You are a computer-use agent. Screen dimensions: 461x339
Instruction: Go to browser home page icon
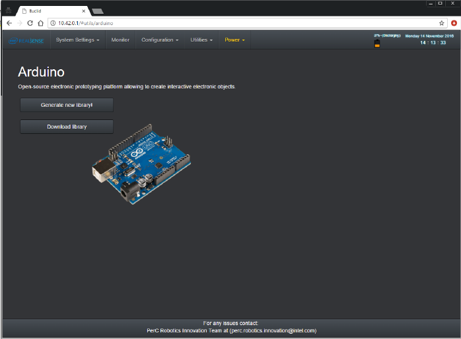click(40, 23)
